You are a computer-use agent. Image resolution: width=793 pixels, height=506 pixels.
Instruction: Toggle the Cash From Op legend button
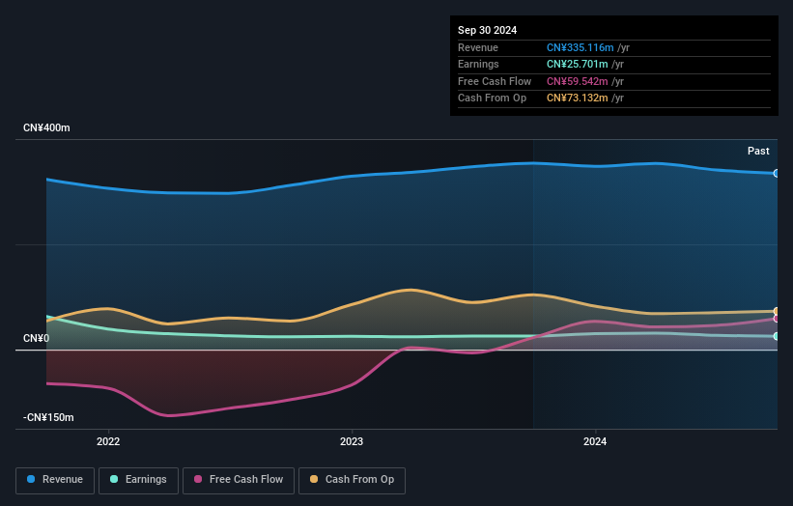pyautogui.click(x=352, y=480)
